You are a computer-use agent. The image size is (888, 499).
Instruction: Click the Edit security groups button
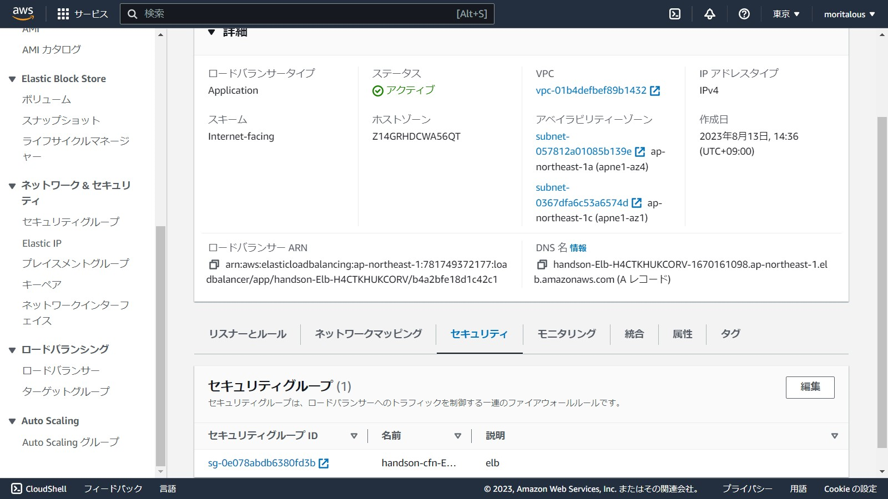click(x=810, y=387)
